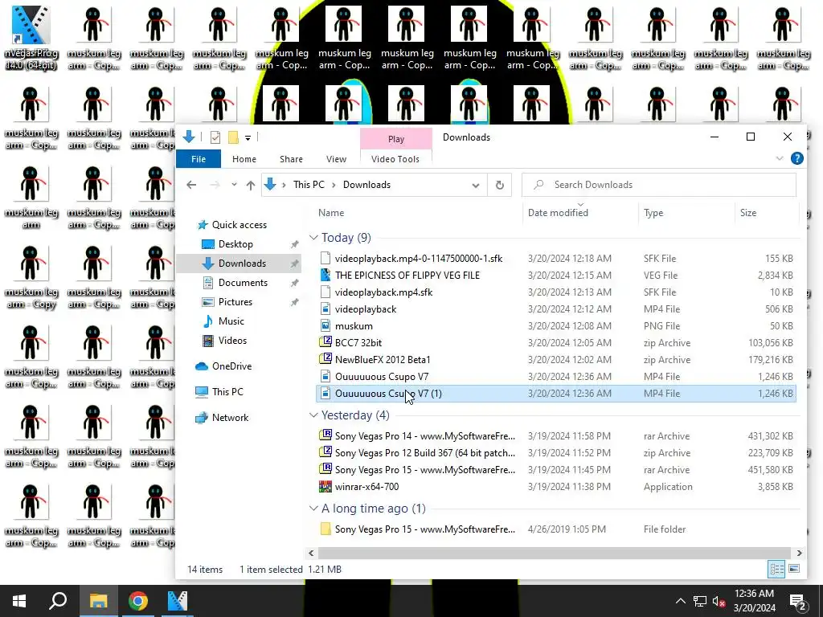
Task: Open Desktop in the navigation pane
Action: point(235,244)
